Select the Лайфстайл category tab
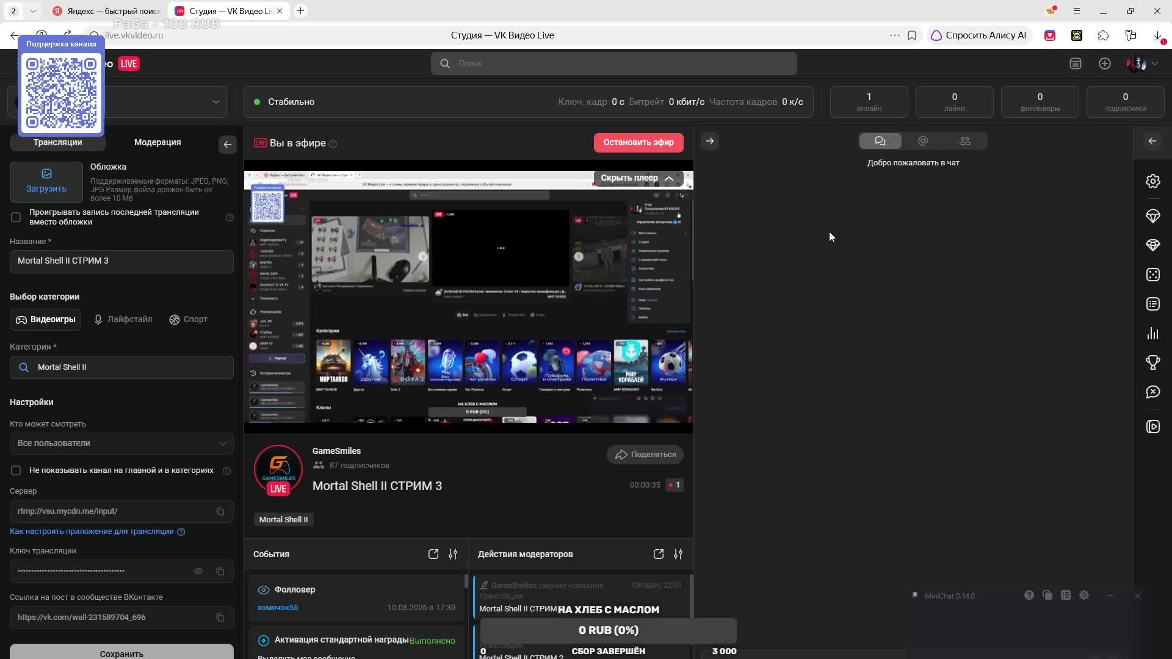Viewport: 1172px width, 659px height. tap(123, 320)
